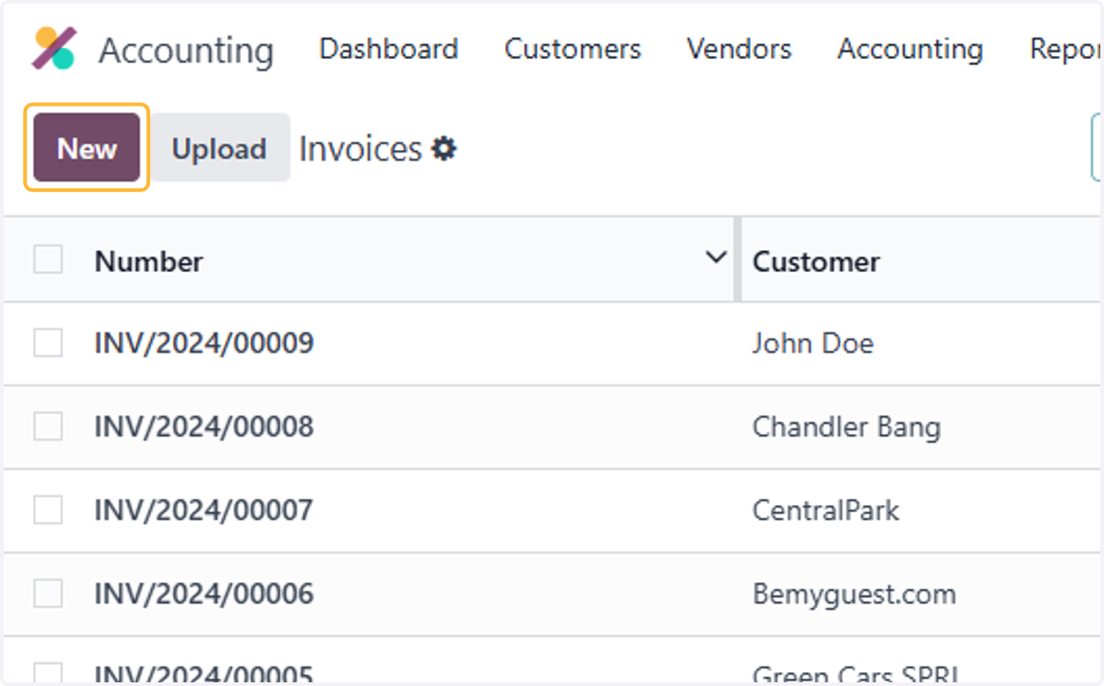This screenshot has width=1104, height=686.
Task: Toggle the select-all checkbox in header
Action: [48, 260]
